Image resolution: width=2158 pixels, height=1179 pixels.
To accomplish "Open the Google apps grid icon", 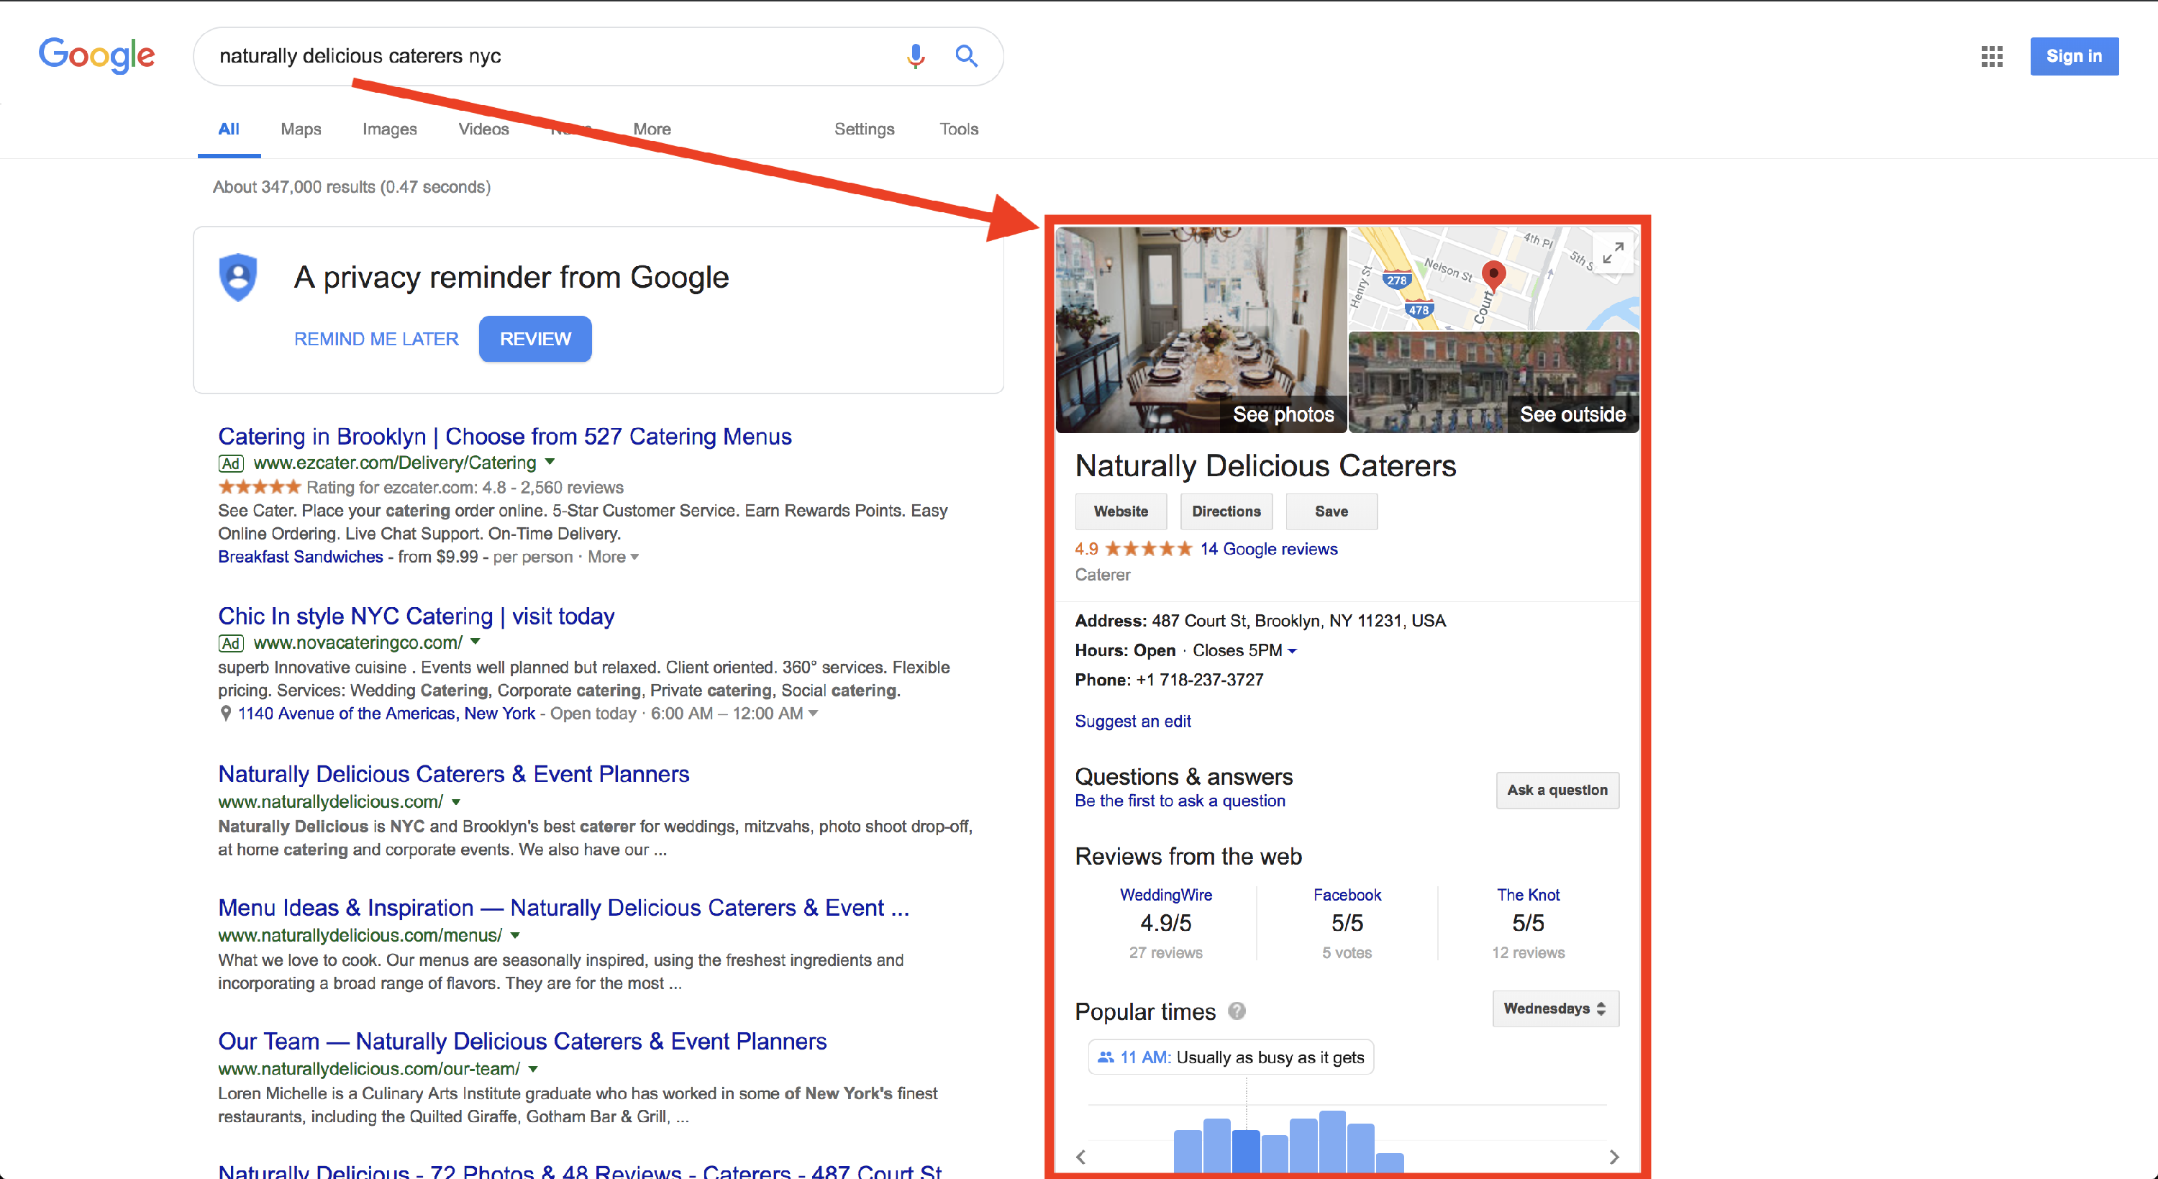I will click(x=1992, y=56).
